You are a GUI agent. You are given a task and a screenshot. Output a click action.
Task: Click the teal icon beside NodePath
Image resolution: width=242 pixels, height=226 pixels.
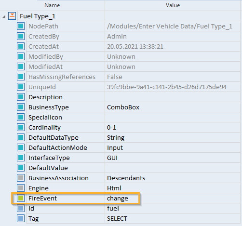21,26
